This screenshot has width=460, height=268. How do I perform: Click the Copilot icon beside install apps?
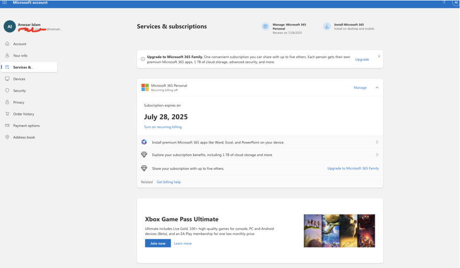pos(144,142)
